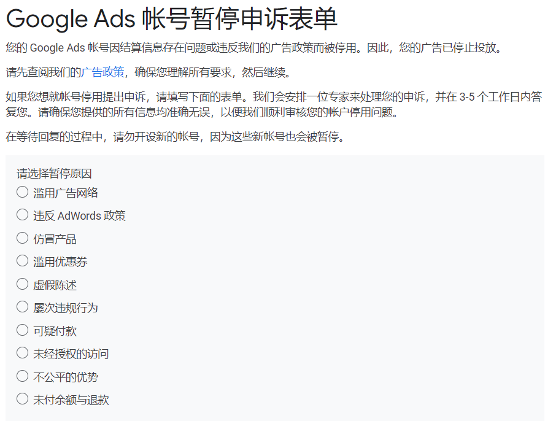545x421 pixels.
Task: Select the 不公平的优势 radio button
Action: [x=23, y=376]
